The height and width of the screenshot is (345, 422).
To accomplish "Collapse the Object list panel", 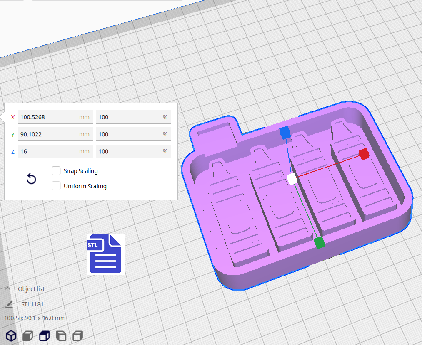I will click(7, 288).
